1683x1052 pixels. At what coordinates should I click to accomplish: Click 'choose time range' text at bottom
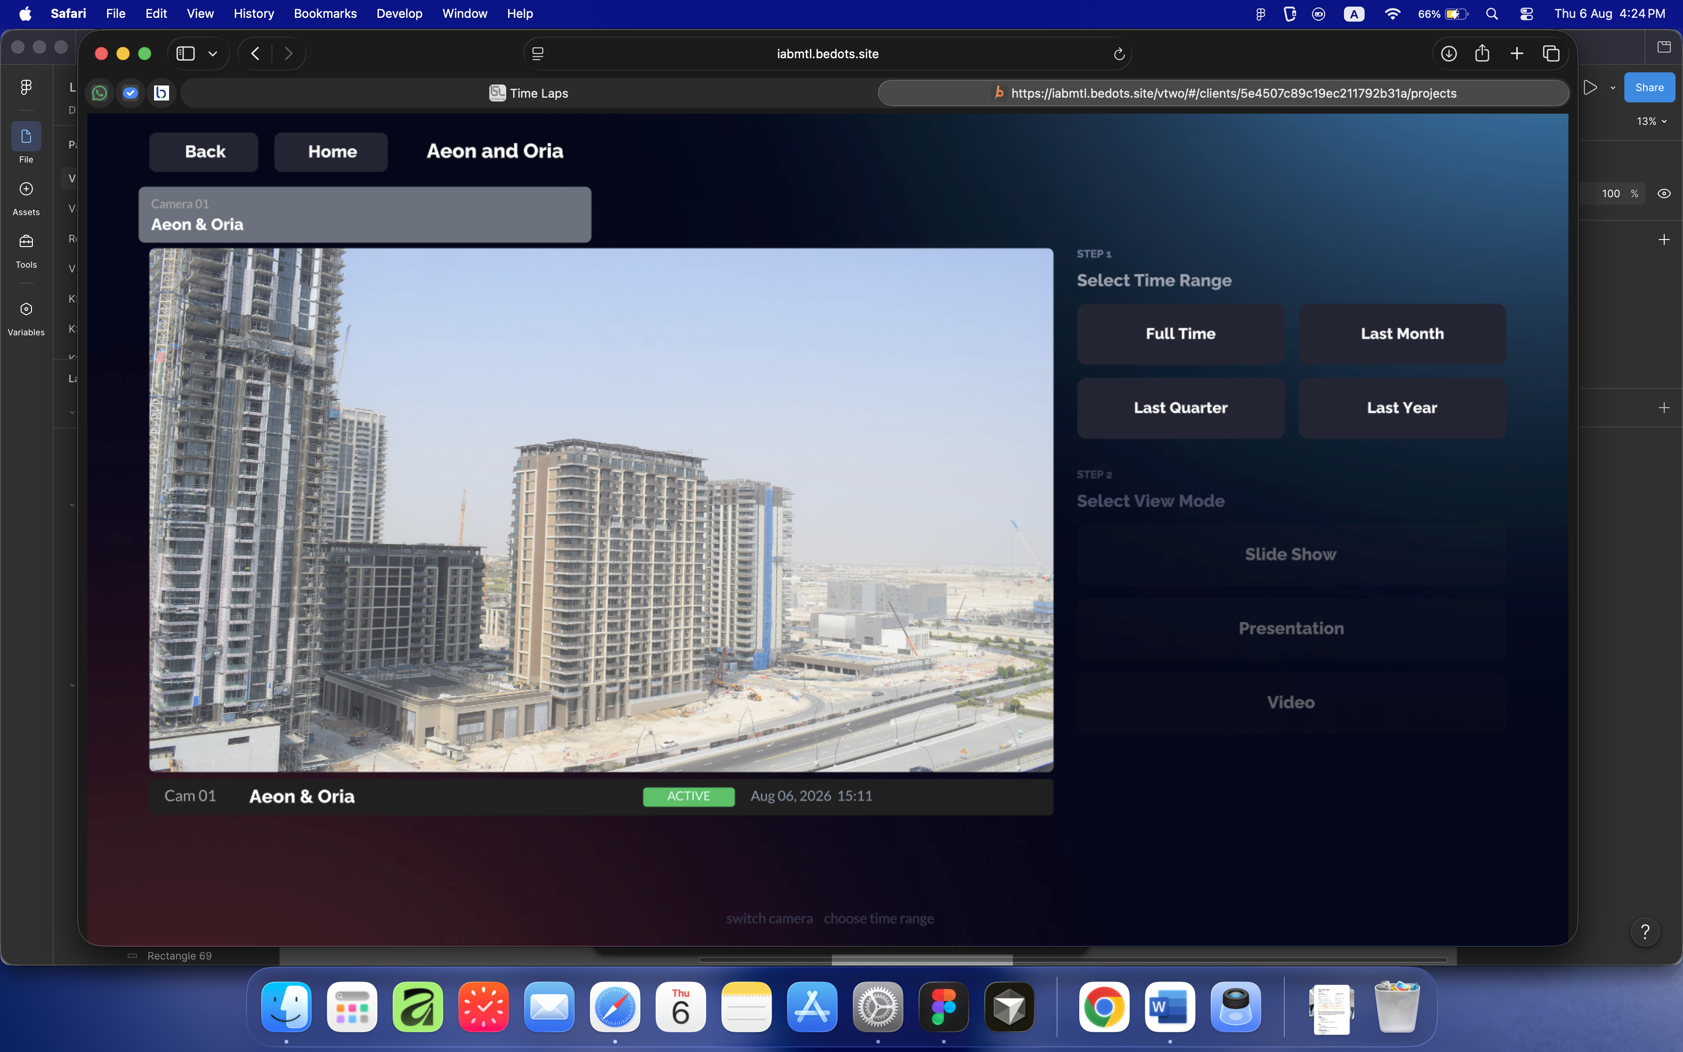coord(879,919)
